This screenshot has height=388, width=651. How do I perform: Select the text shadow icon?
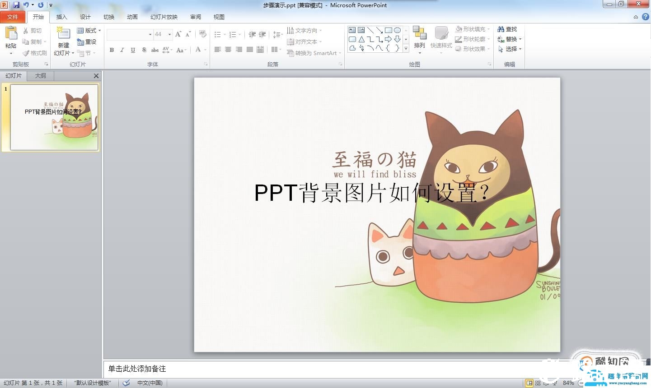(x=144, y=50)
